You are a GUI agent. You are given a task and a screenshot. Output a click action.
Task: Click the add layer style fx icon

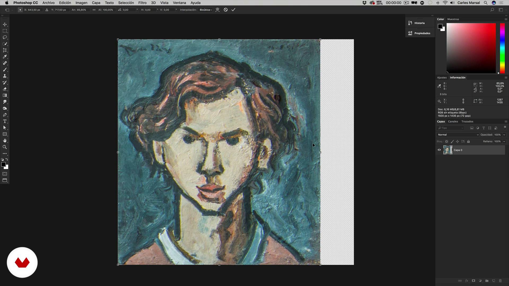(467, 281)
